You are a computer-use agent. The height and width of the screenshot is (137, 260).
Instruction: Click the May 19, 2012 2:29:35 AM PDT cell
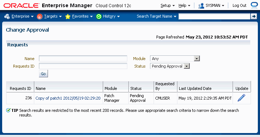click(x=205, y=98)
